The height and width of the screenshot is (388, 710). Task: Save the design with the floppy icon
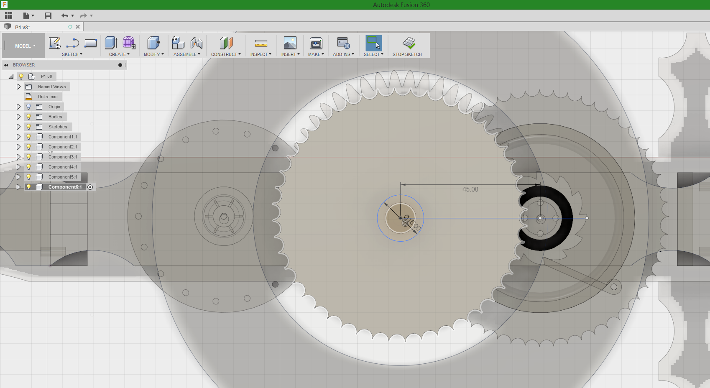click(48, 16)
